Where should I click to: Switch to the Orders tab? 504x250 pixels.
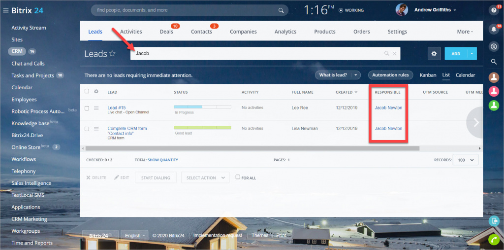click(x=362, y=32)
